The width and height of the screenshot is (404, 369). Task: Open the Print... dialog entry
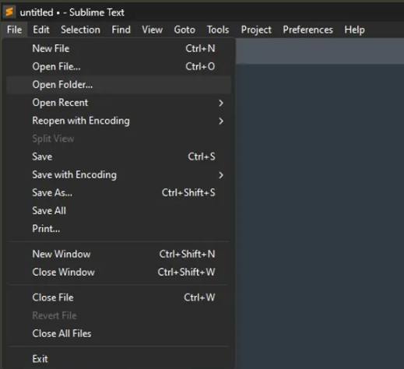point(118,229)
